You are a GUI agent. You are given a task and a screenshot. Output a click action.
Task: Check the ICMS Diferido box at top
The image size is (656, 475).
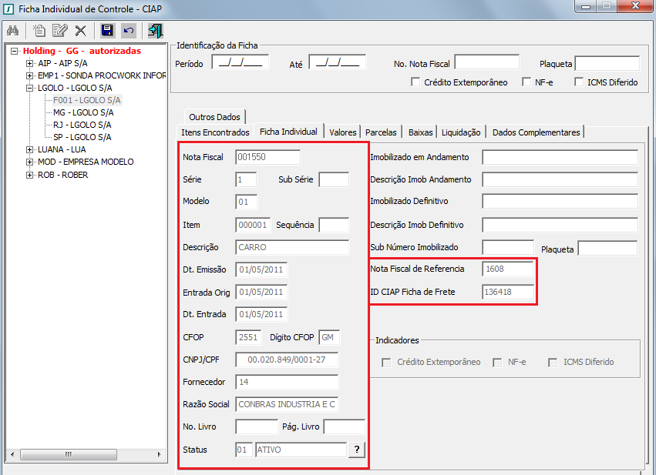pyautogui.click(x=580, y=82)
